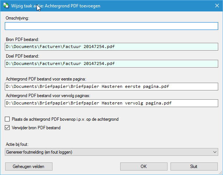Image resolution: width=223 pixels, height=175 pixels.
Task: Confirm with the OK button
Action: [143, 167]
